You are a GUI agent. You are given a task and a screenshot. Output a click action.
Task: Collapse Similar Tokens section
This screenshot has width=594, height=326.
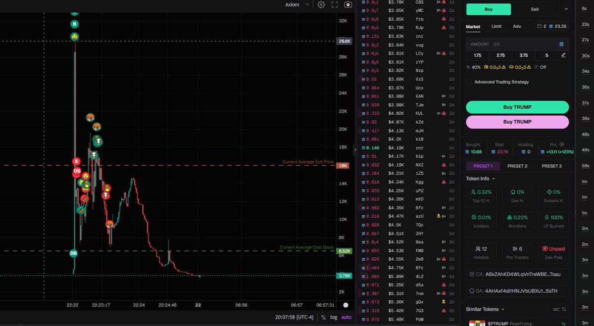486,309
